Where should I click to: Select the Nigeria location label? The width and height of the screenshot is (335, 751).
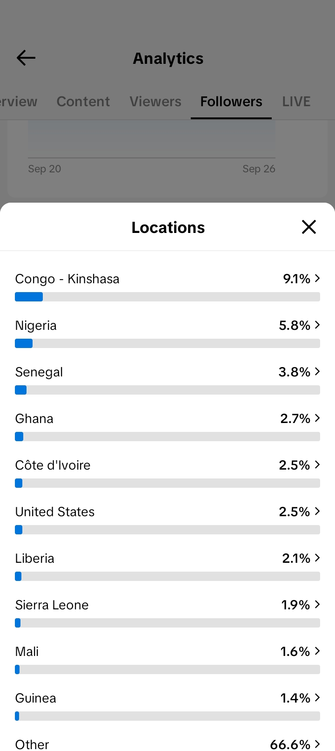[x=36, y=325]
